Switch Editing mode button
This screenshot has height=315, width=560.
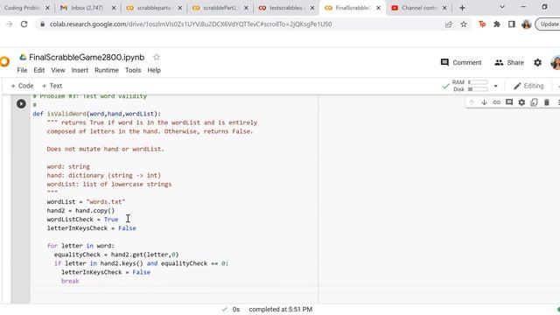[528, 86]
